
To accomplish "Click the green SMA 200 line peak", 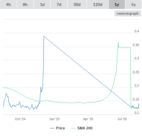I will tap(118, 42).
